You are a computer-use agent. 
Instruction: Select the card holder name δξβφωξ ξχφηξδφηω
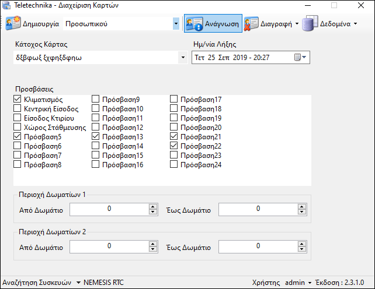(49, 58)
